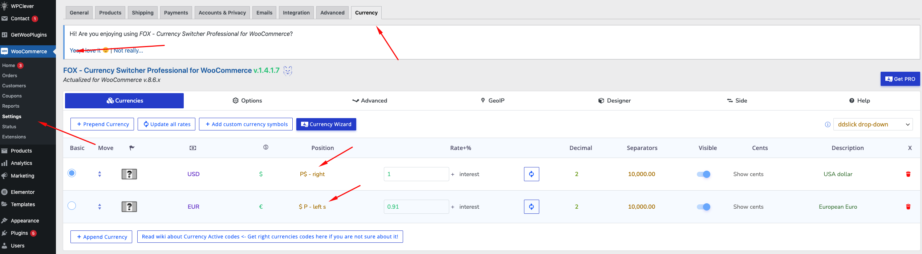The image size is (922, 254).
Task: Click the Appearance brush icon
Action: [4, 221]
